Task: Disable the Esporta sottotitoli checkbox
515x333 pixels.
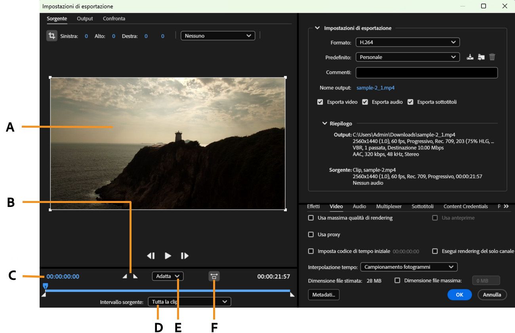Action: (410, 102)
